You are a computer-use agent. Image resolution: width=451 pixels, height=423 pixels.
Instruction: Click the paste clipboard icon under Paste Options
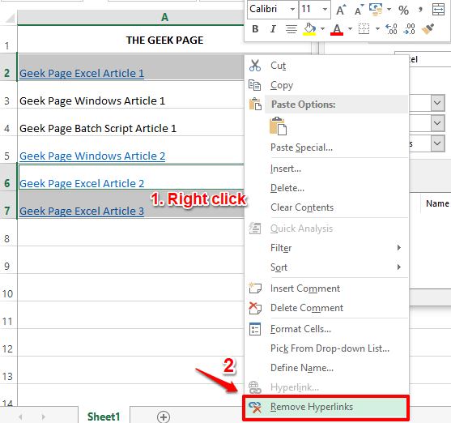[279, 126]
